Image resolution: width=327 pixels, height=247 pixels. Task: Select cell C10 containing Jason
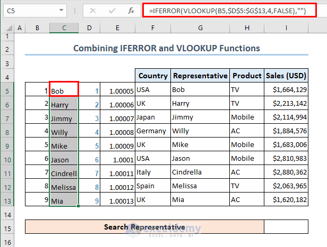point(64,158)
